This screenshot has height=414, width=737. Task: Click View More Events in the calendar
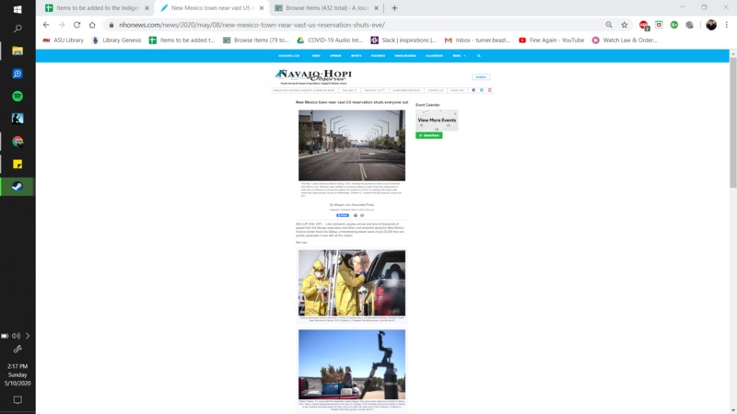(437, 121)
